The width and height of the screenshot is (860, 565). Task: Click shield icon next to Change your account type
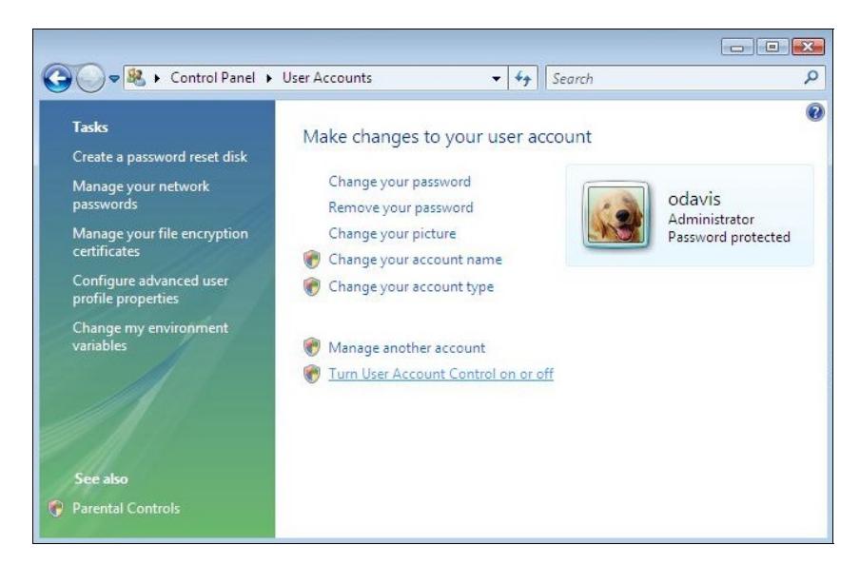click(311, 286)
